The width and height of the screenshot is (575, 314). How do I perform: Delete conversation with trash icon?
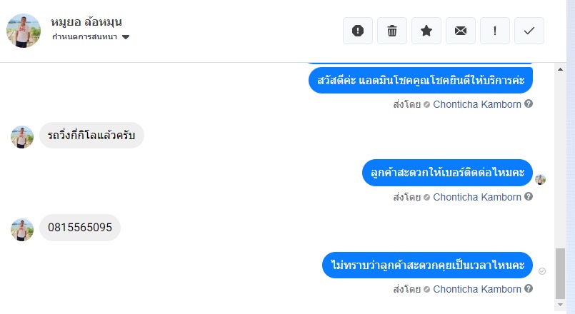coord(392,31)
